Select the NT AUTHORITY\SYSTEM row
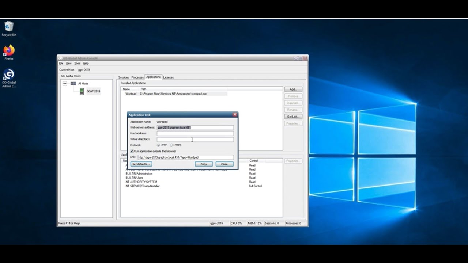Viewport: 468px width, 263px height. [141, 182]
